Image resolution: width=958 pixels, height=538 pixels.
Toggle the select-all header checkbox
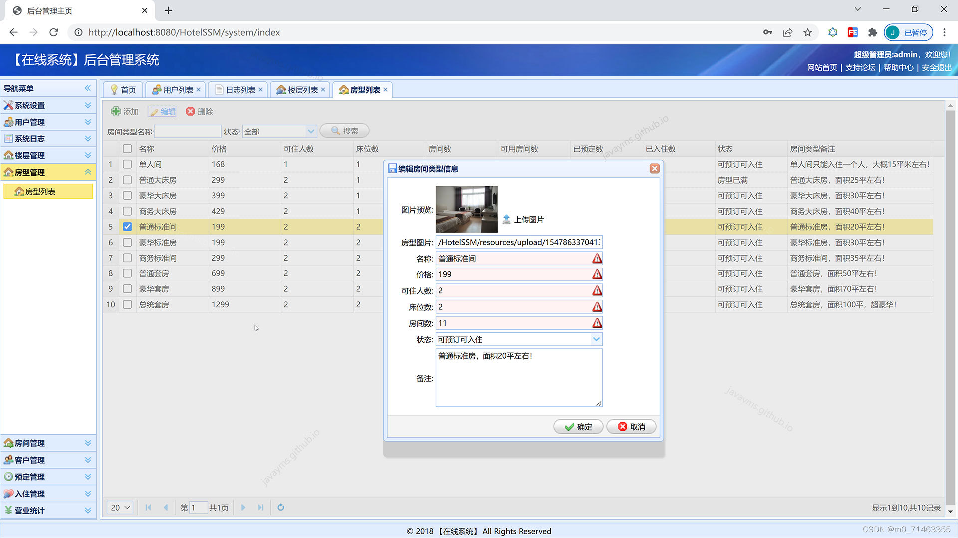(127, 149)
